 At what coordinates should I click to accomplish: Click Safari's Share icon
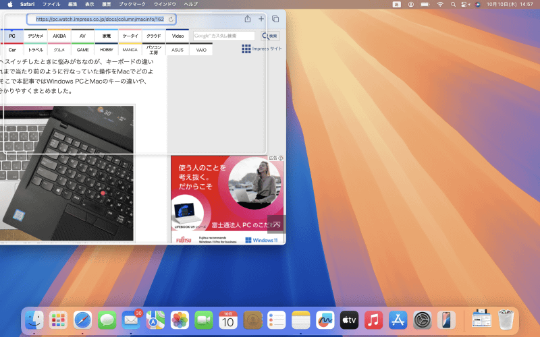click(247, 19)
